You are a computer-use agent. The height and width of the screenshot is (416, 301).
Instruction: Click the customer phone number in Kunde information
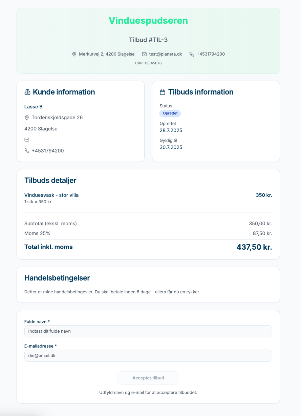point(48,151)
